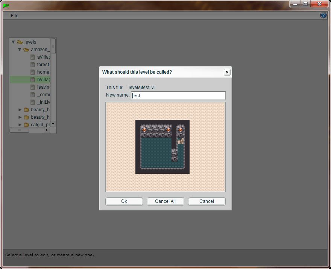Collapse the amazon folder node
331x269 pixels.
[20, 50]
